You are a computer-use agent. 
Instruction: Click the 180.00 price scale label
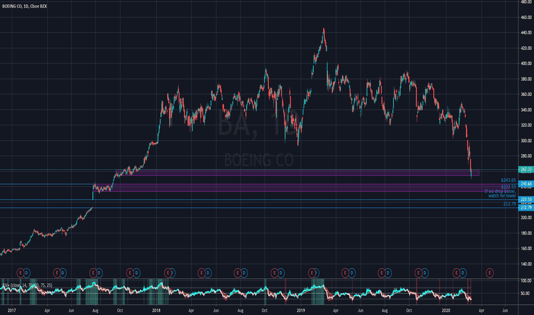tap(526, 233)
